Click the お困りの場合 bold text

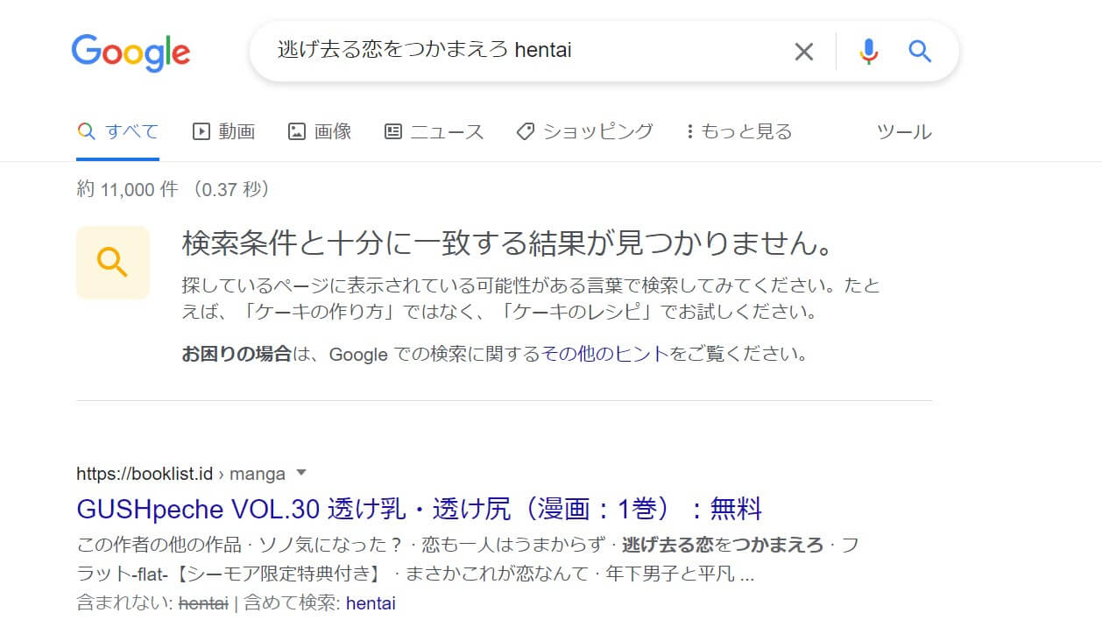click(237, 355)
